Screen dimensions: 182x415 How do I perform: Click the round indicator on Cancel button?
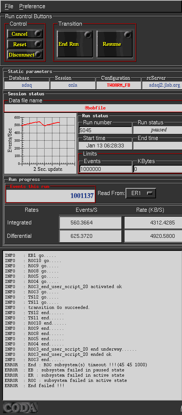coord(39,33)
